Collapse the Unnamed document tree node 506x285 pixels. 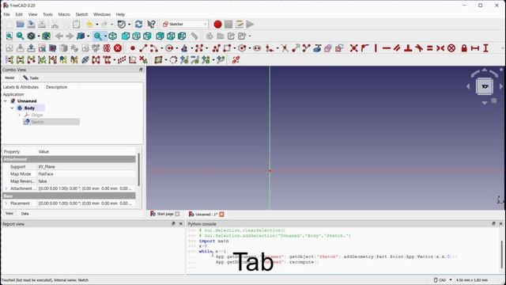click(x=6, y=101)
